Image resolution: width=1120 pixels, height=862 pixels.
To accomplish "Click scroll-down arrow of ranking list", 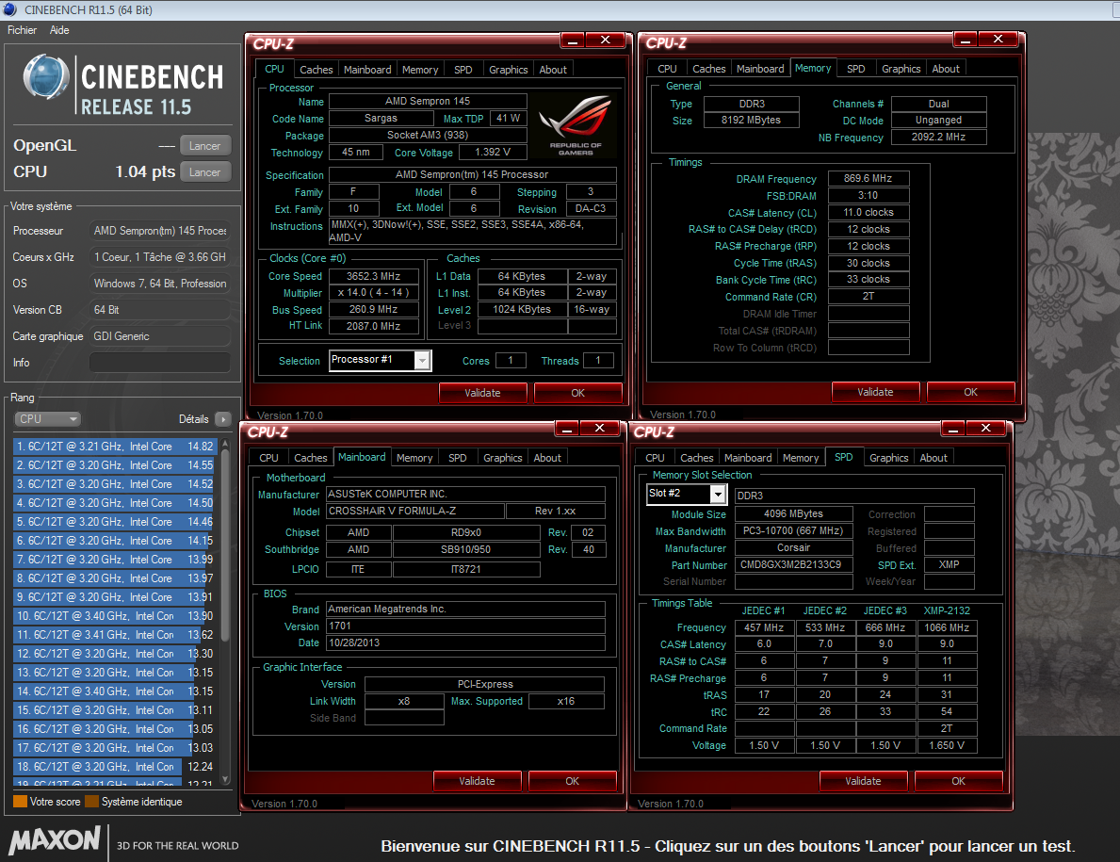I will point(225,780).
